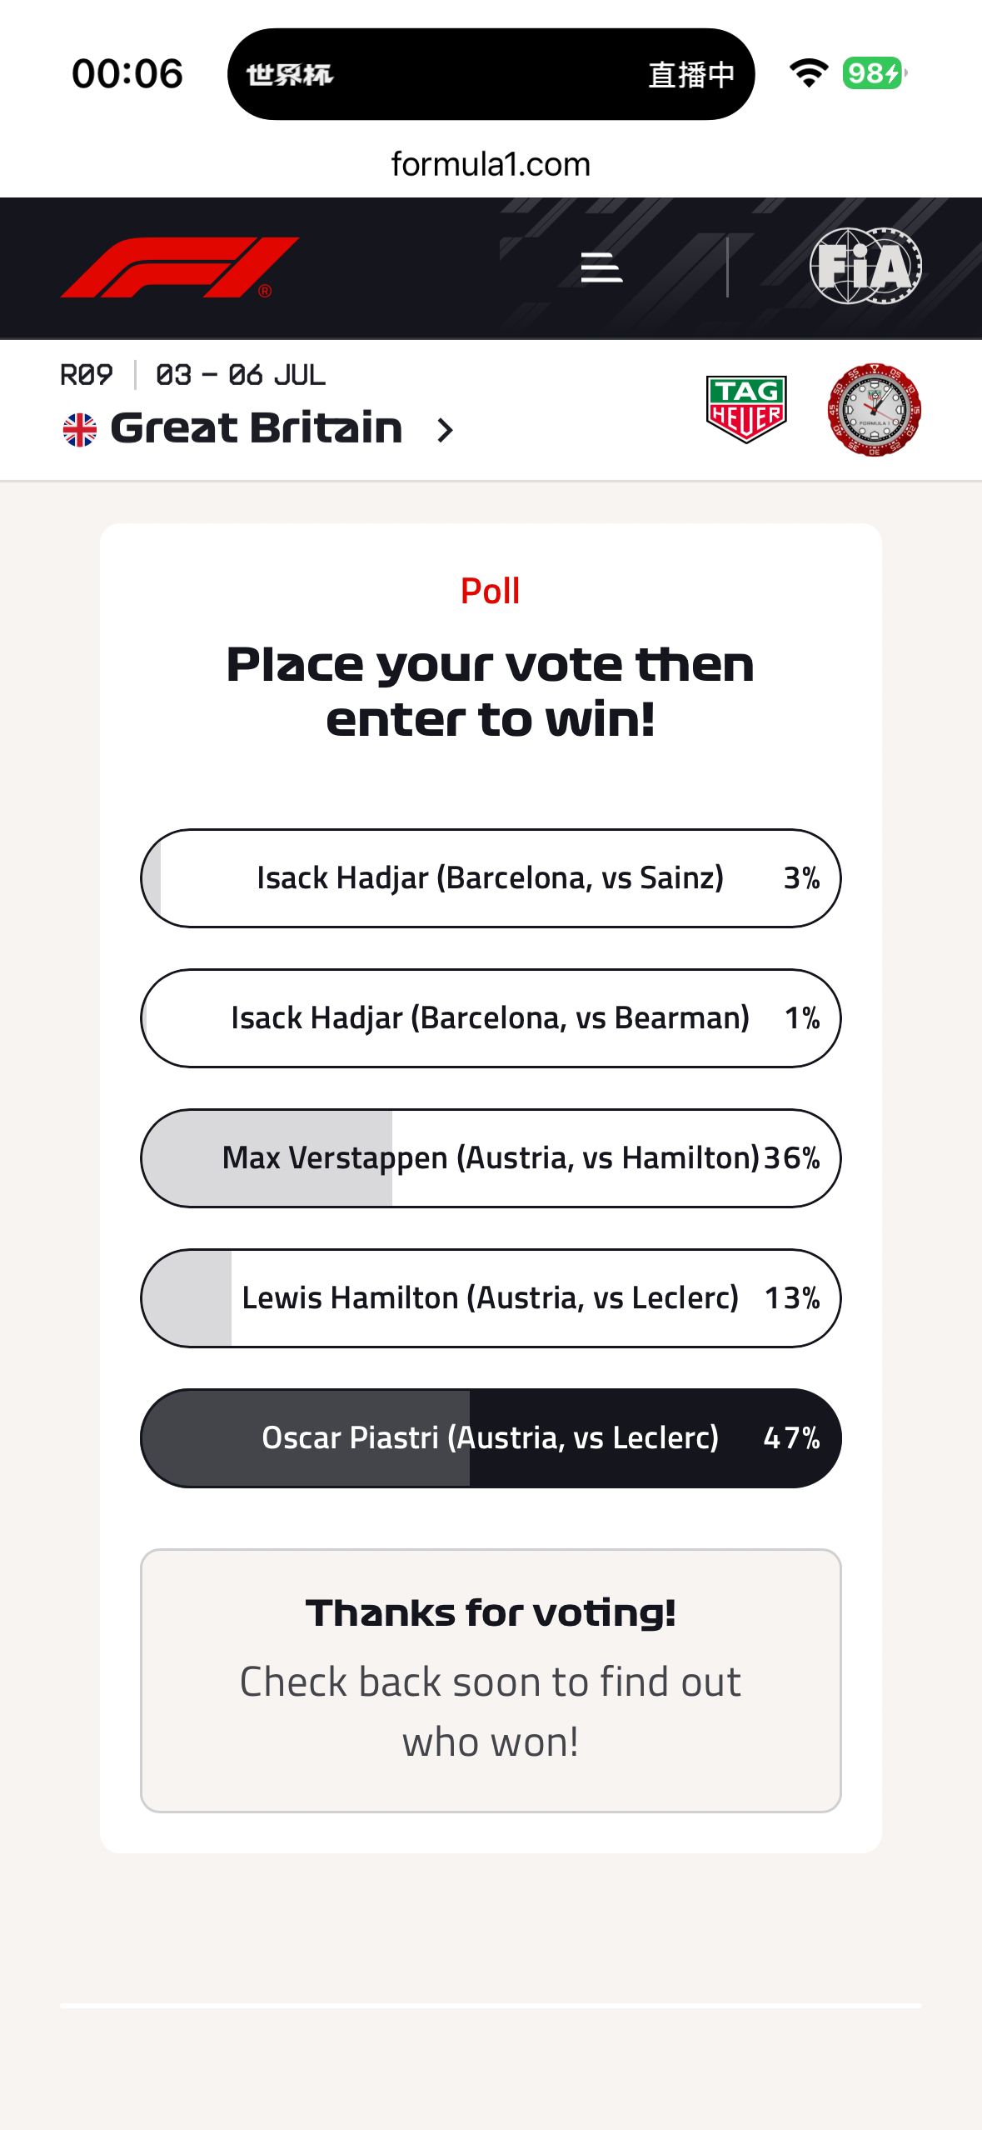
Task: Choose Lewis Hamilton vs Leclerc option
Action: point(491,1298)
